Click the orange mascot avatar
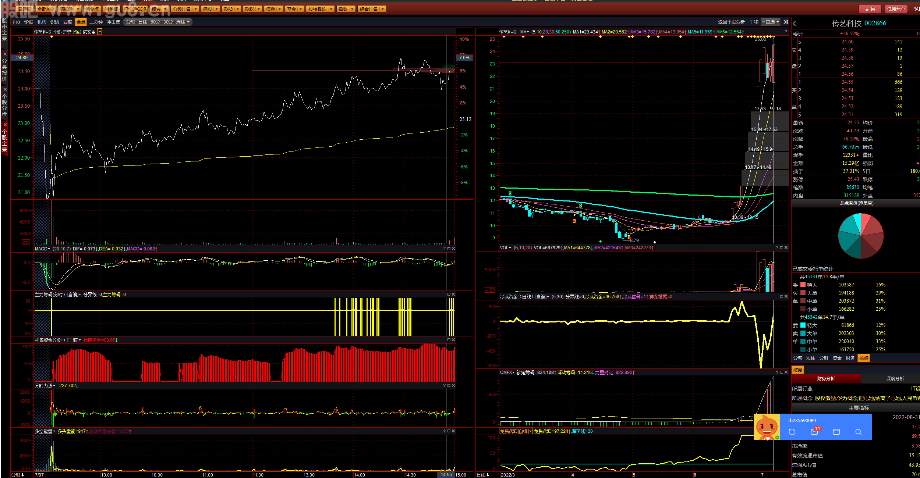The image size is (920, 478). click(x=767, y=427)
